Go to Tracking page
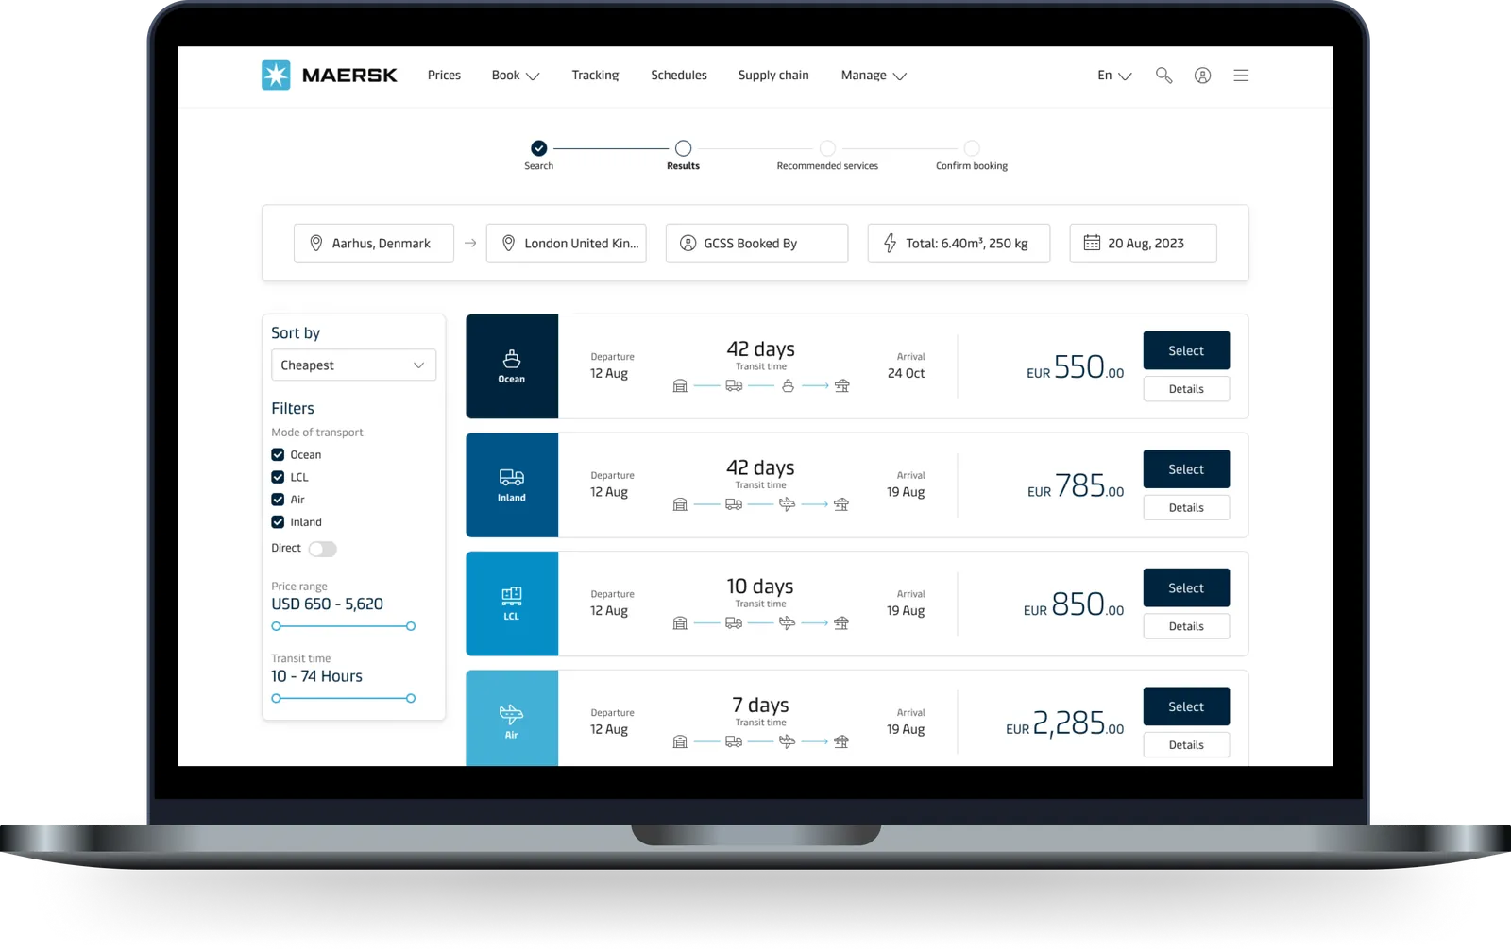Viewport: 1511px width, 952px height. [x=595, y=76]
